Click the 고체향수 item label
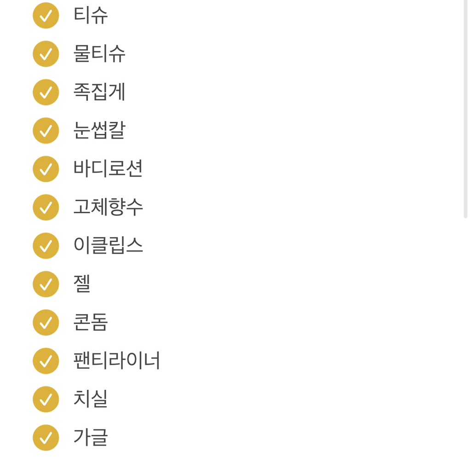Viewport: 471px width, 463px height. 108,208
